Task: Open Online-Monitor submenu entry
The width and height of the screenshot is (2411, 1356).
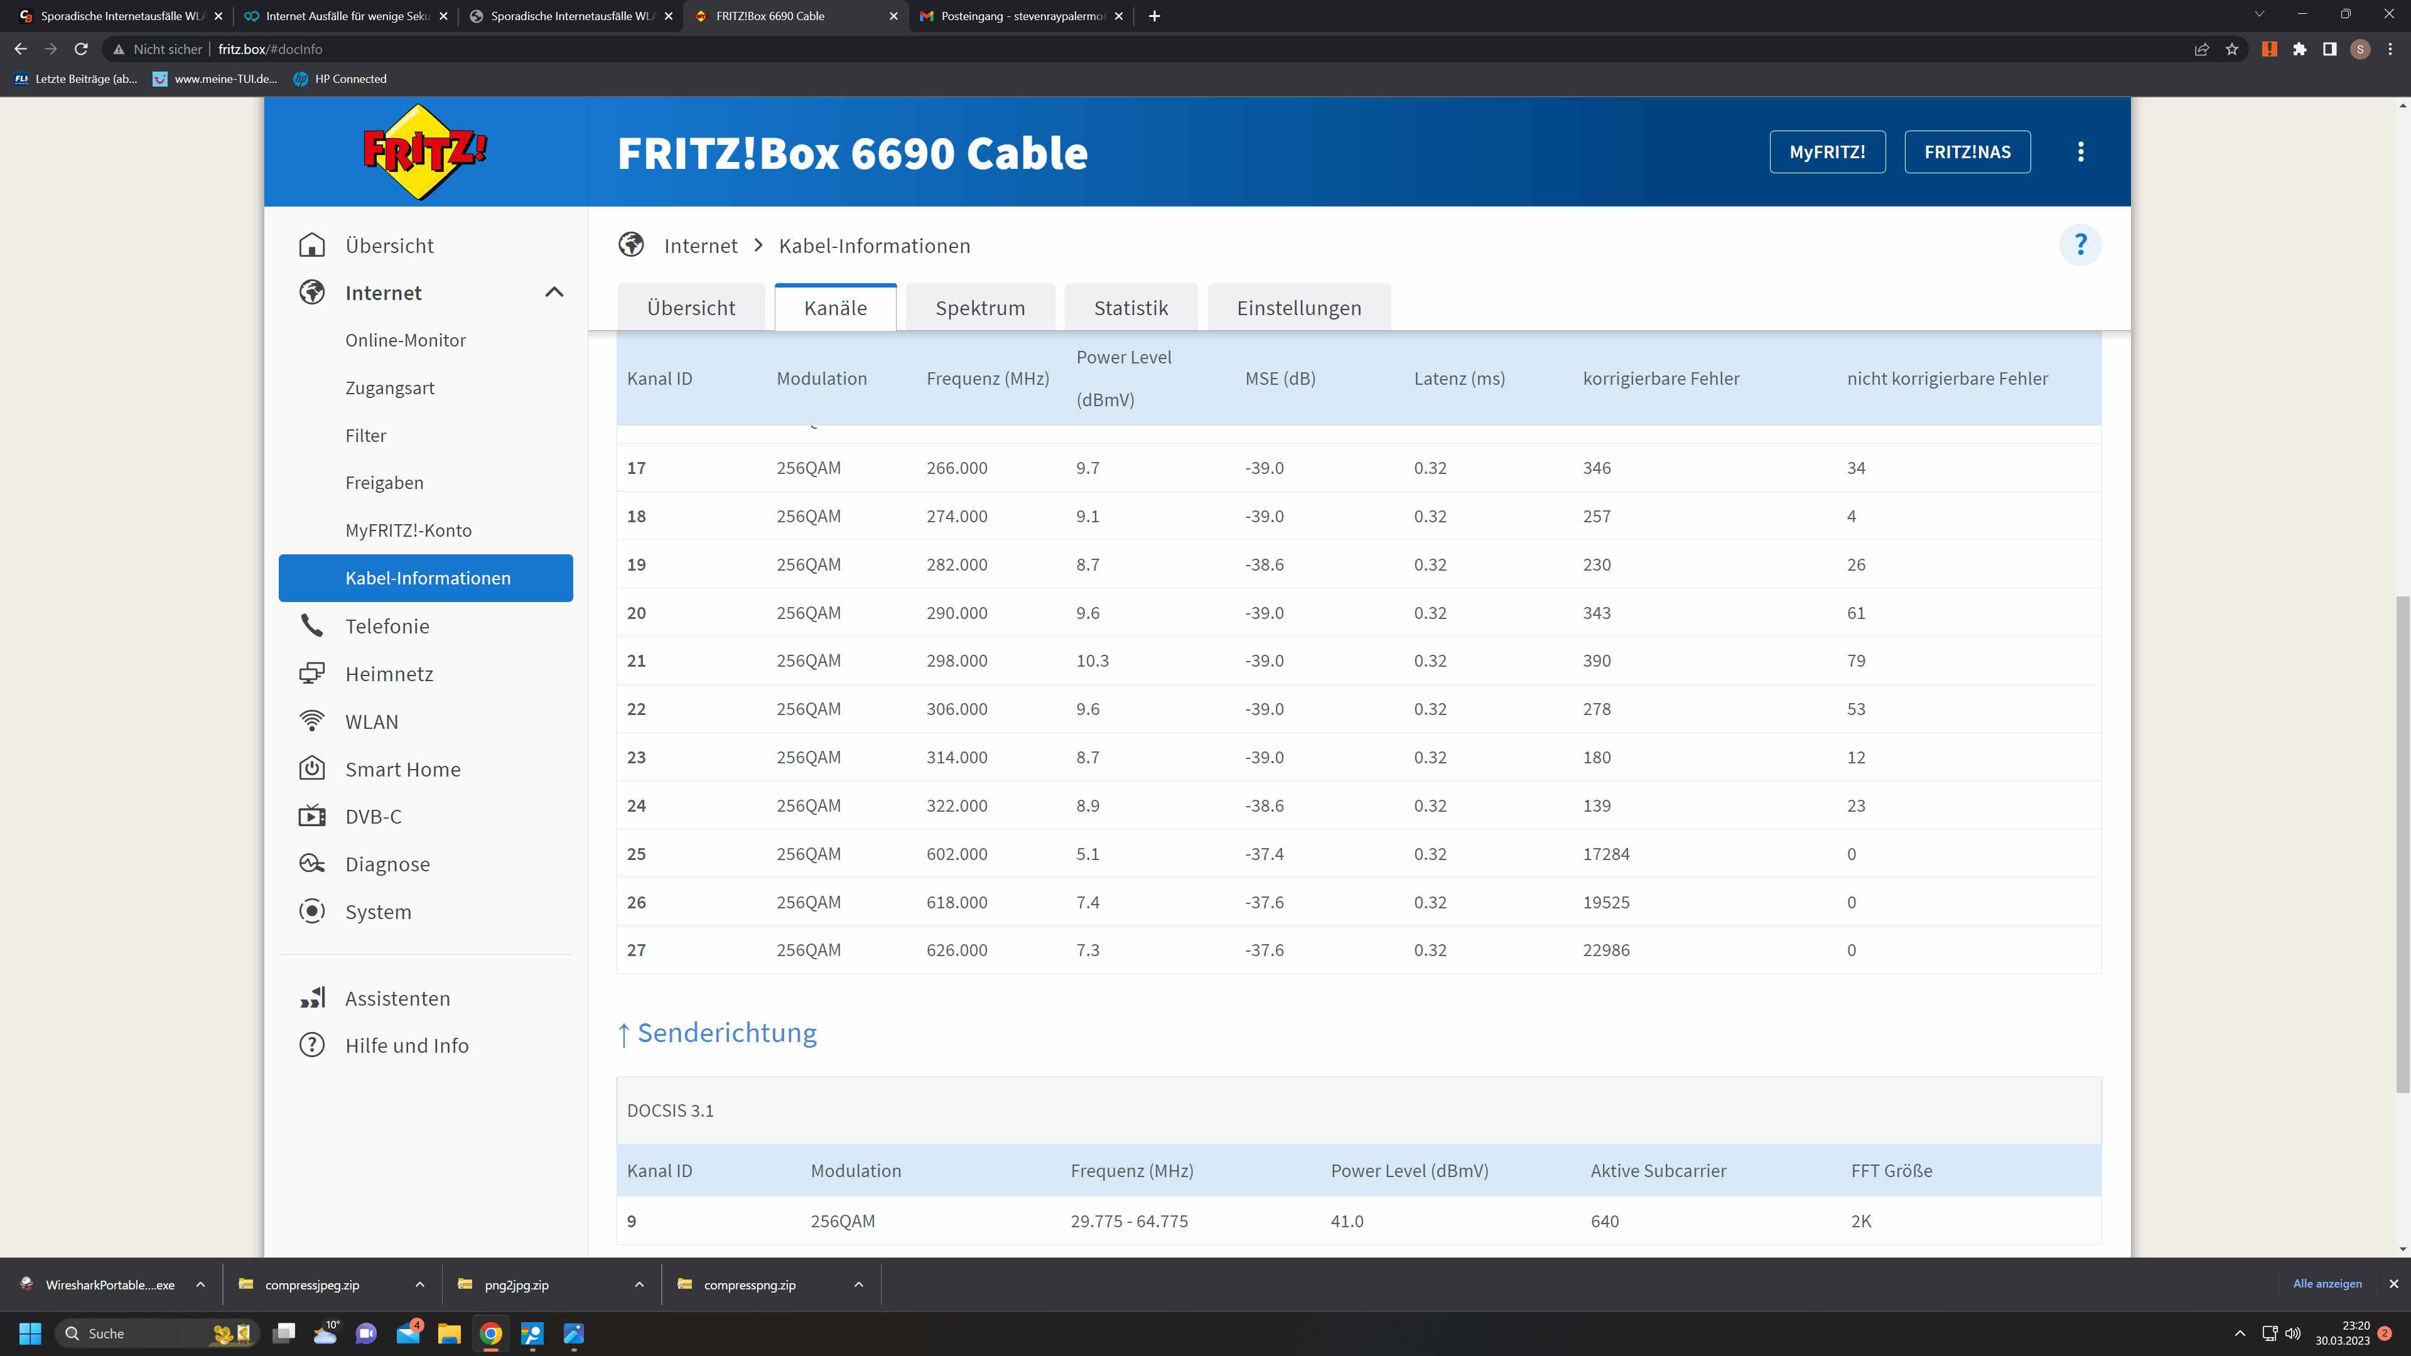Action: (x=404, y=341)
